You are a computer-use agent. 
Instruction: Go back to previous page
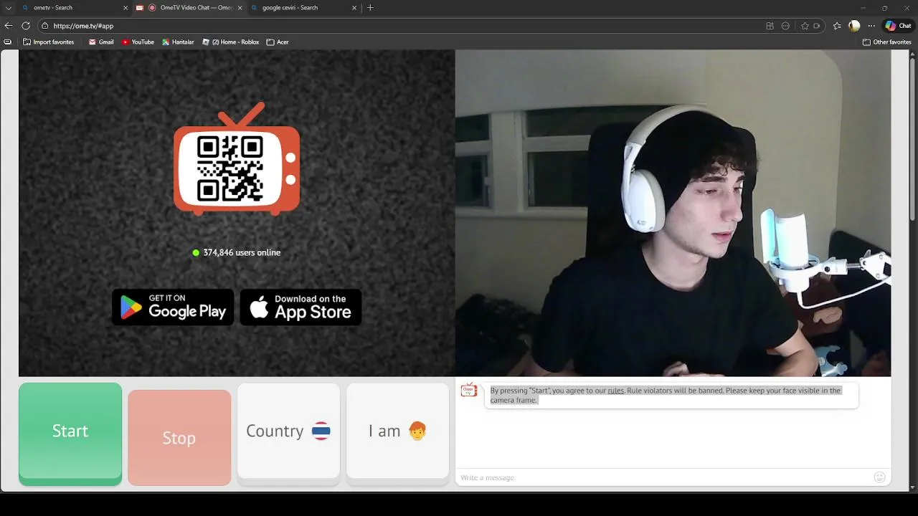click(x=9, y=26)
